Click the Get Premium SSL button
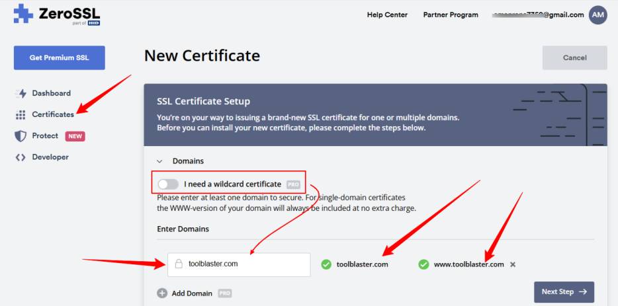The image size is (618, 306). 59,58
